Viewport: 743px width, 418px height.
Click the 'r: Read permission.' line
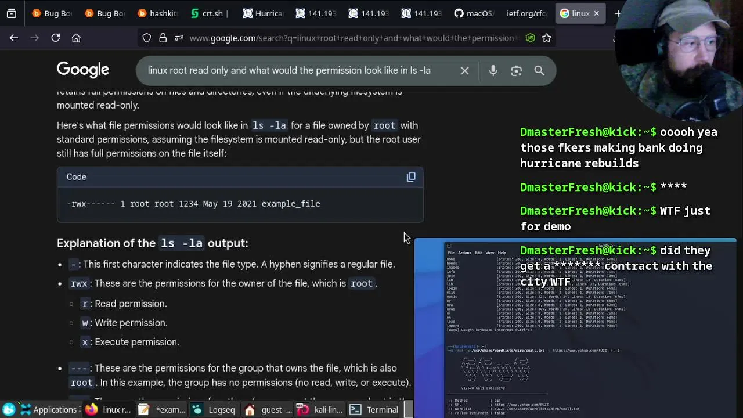[124, 304]
